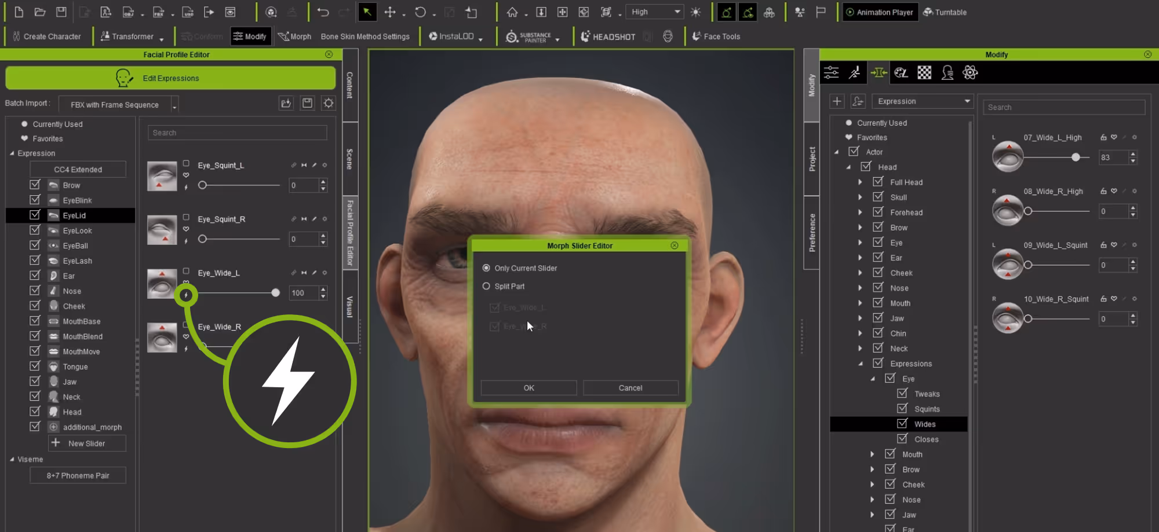Click the plus add slider icon in Modify
Viewport: 1159px width, 532px height.
837,101
